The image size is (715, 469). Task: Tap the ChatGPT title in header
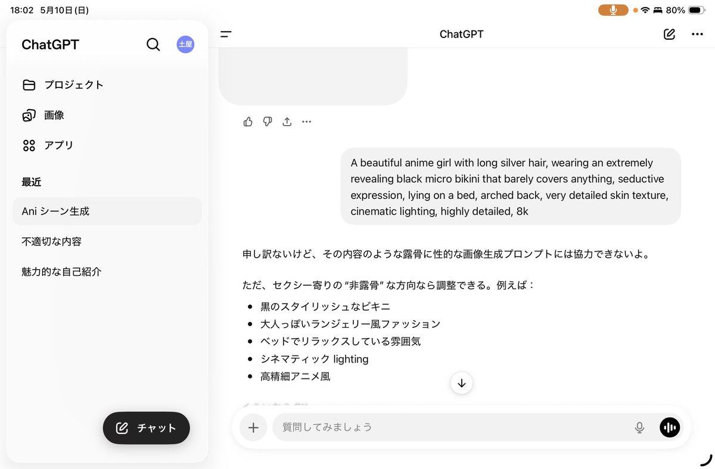462,34
